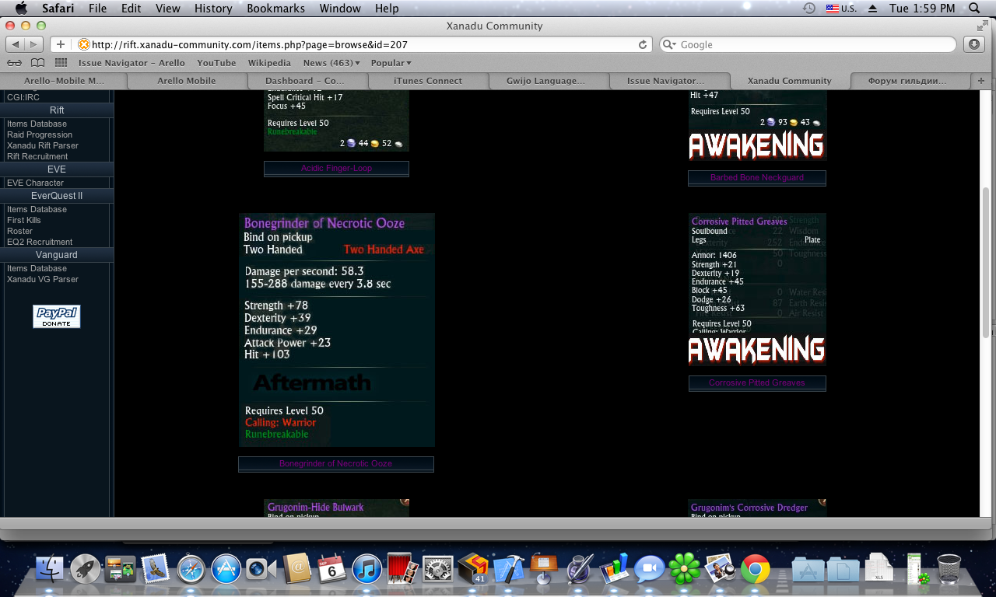Image resolution: width=996 pixels, height=597 pixels.
Task: Switch to the Arello Mobile tab
Action: 187,81
